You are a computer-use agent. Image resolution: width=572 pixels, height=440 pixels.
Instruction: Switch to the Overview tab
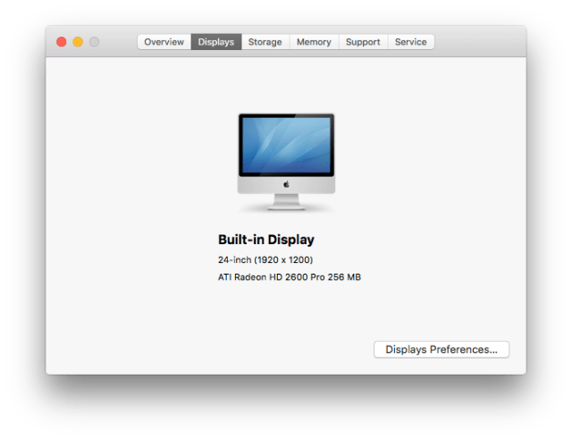point(164,42)
